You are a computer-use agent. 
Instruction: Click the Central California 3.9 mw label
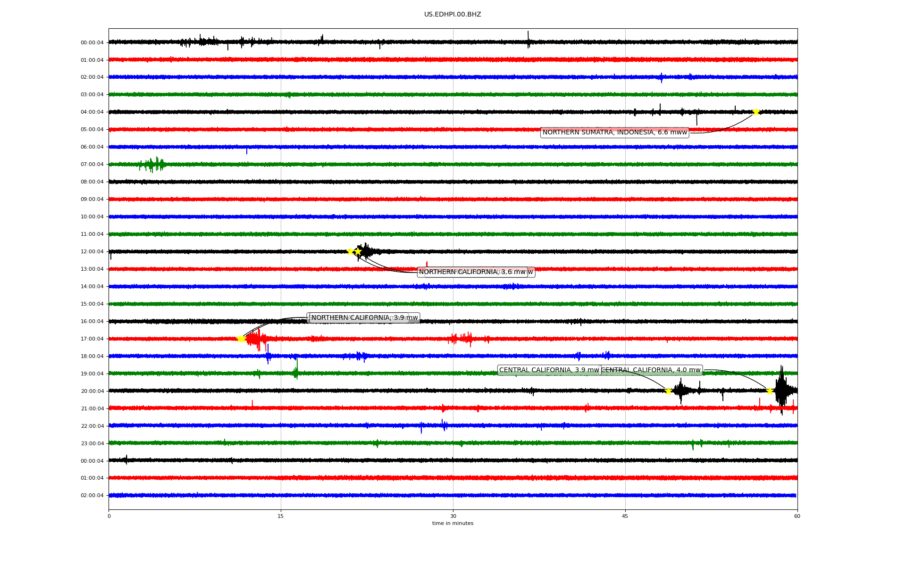coord(549,370)
